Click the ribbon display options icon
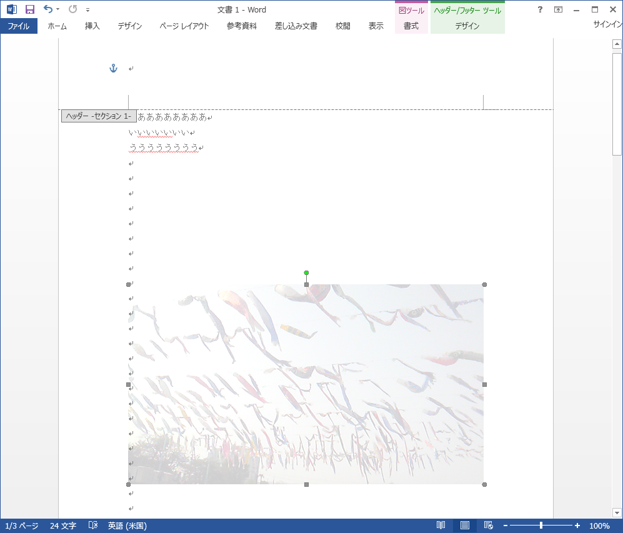This screenshot has width=623, height=533. click(x=558, y=9)
